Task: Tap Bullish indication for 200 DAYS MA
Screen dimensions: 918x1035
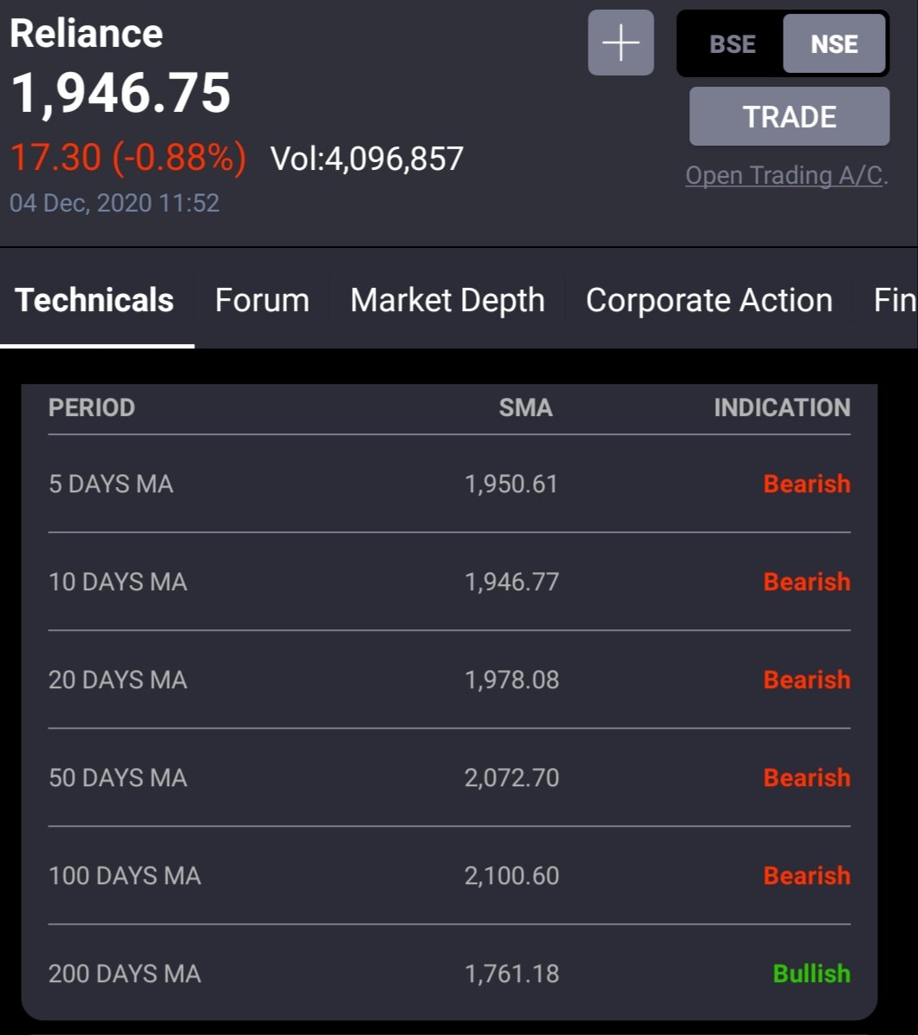Action: (811, 973)
